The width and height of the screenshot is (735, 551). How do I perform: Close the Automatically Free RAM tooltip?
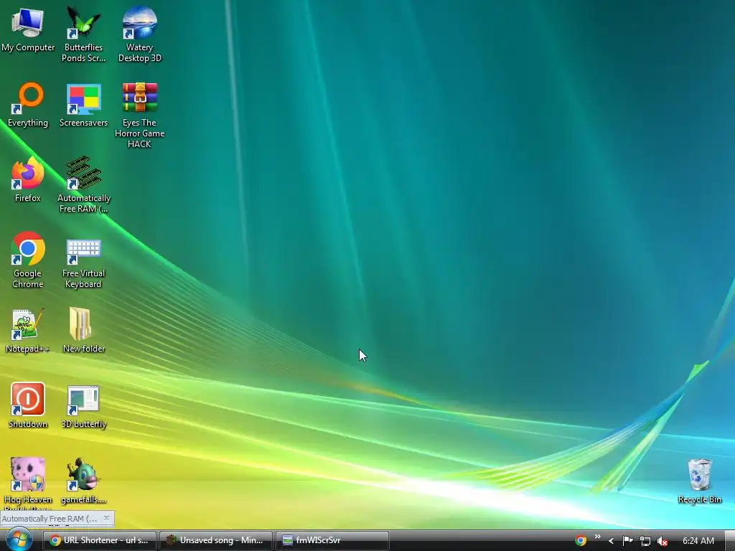tap(106, 518)
